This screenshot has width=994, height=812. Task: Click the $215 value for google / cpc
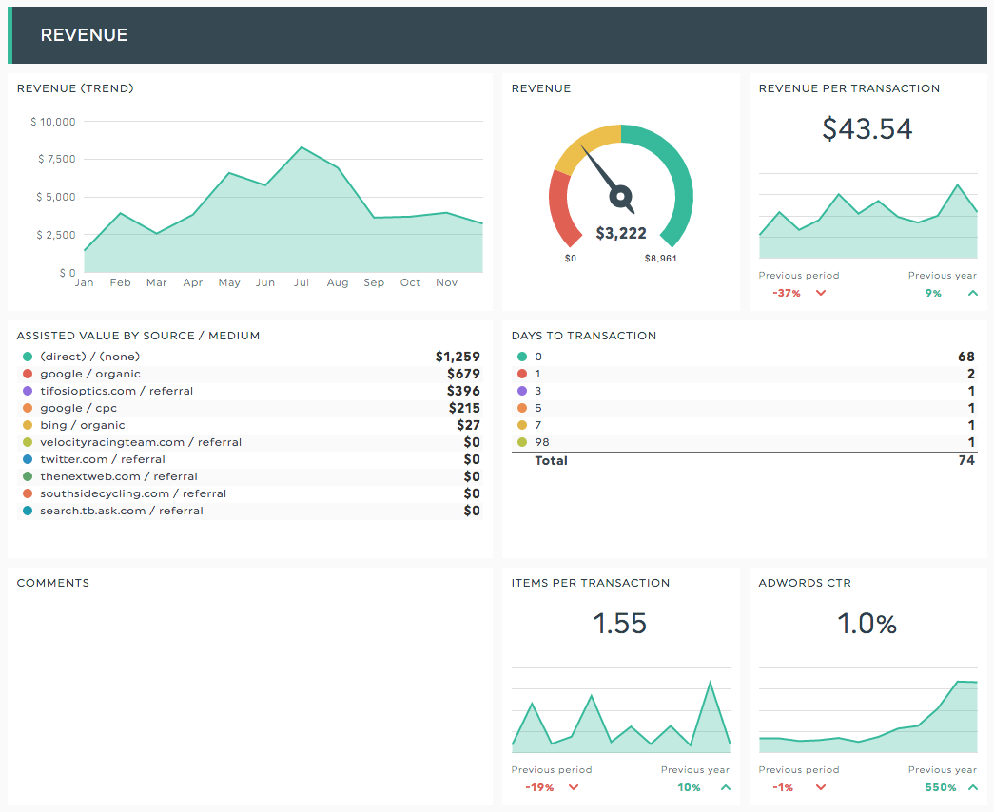coord(465,408)
